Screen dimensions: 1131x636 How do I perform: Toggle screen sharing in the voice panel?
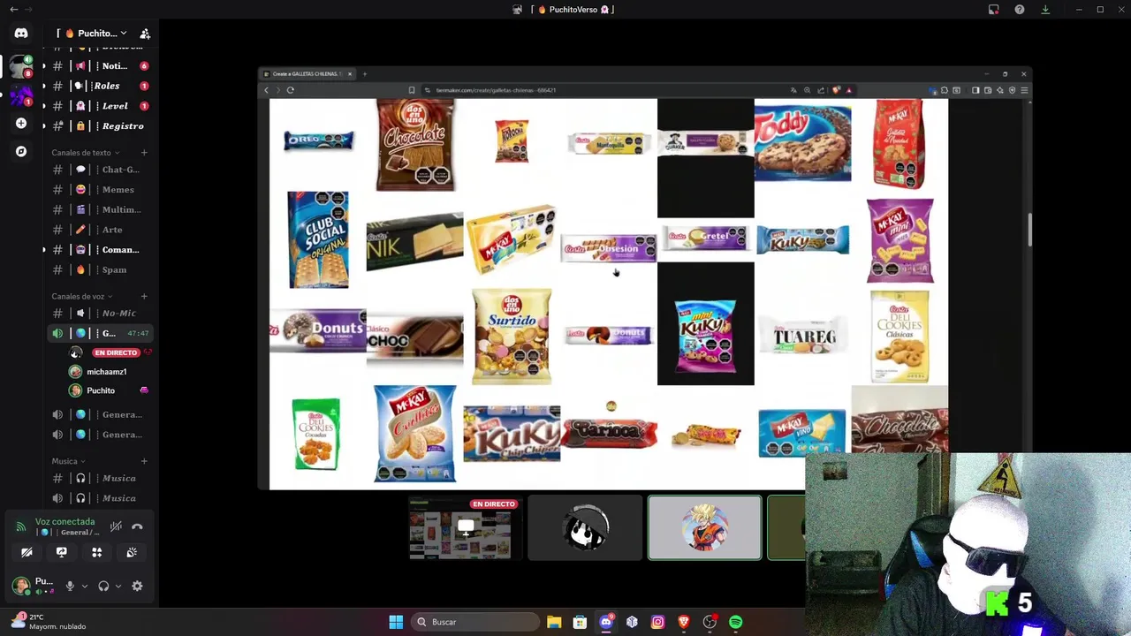pos(62,552)
